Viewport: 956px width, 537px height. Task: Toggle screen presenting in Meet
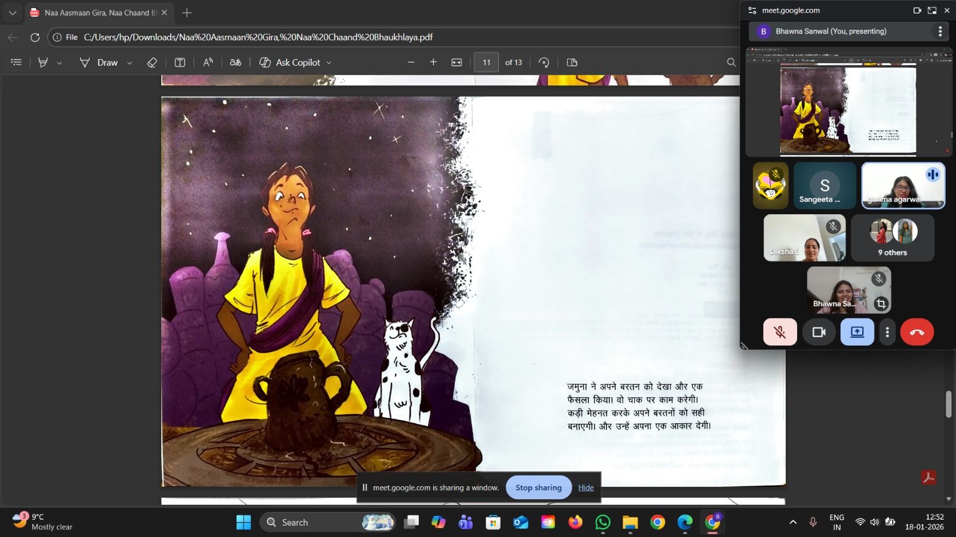[857, 332]
